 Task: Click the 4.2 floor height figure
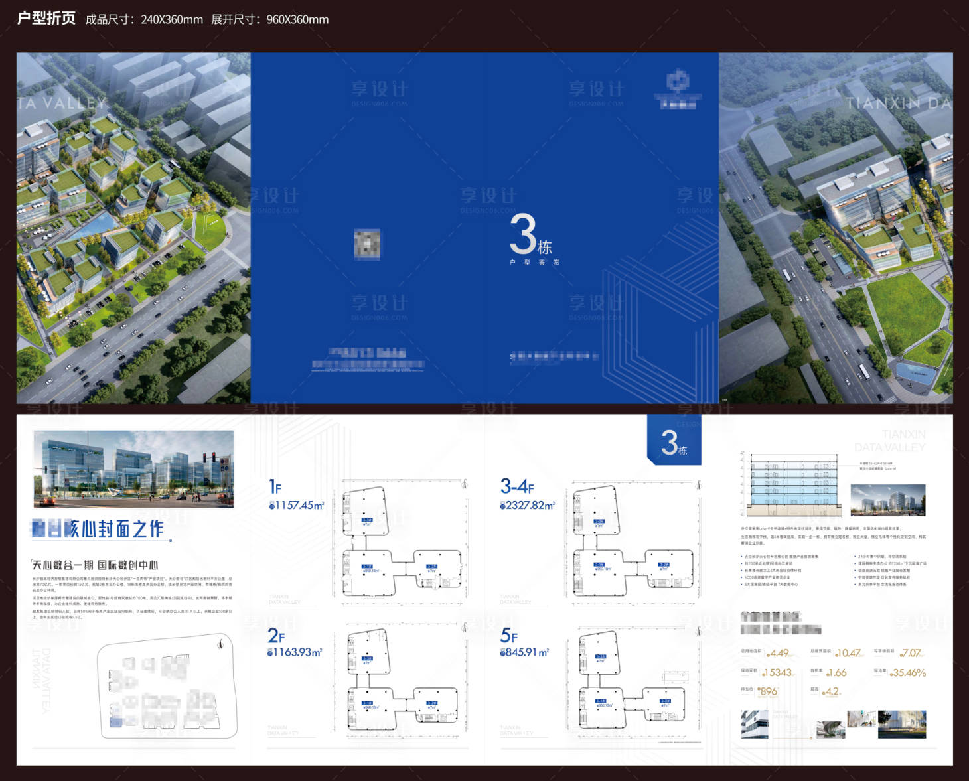(x=832, y=691)
